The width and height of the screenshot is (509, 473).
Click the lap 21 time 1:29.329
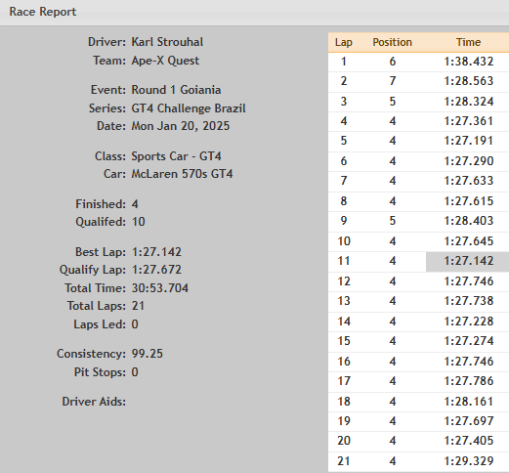point(469,461)
